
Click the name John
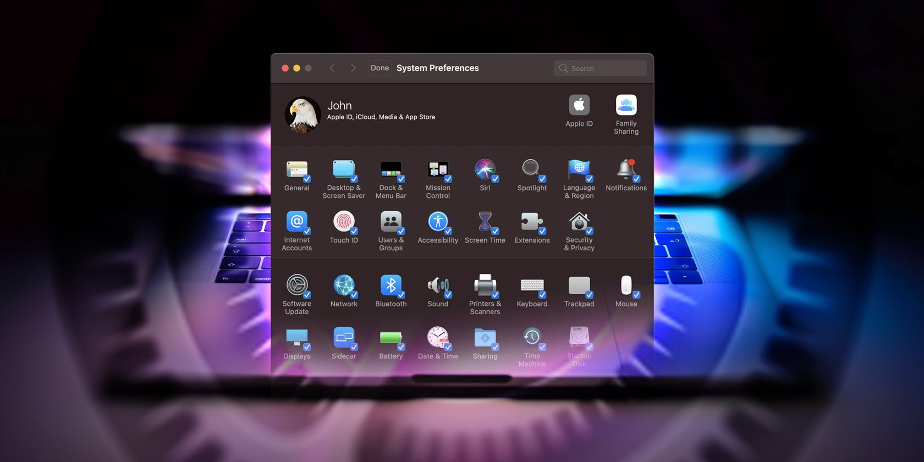click(x=339, y=106)
